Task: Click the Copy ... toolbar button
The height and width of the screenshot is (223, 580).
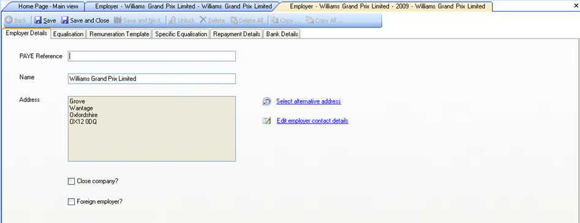Action: coord(285,20)
